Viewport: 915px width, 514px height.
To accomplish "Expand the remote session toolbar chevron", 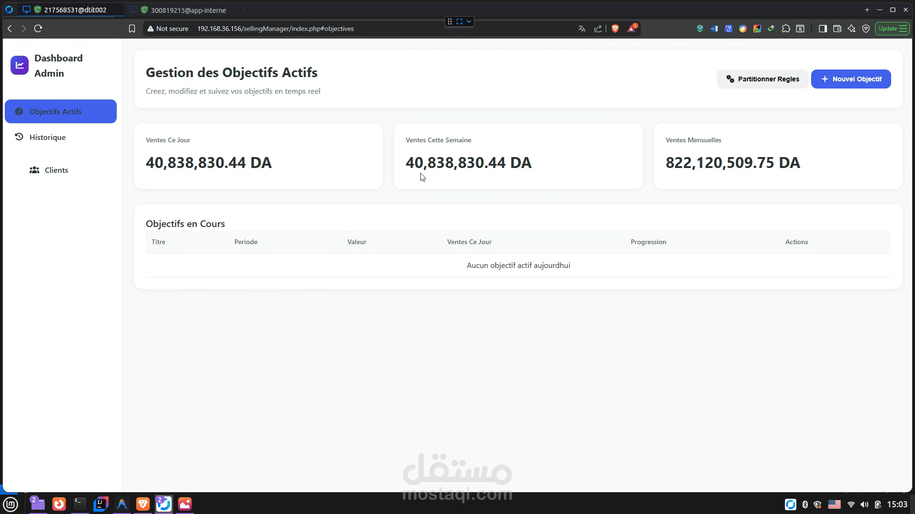I will point(469,21).
